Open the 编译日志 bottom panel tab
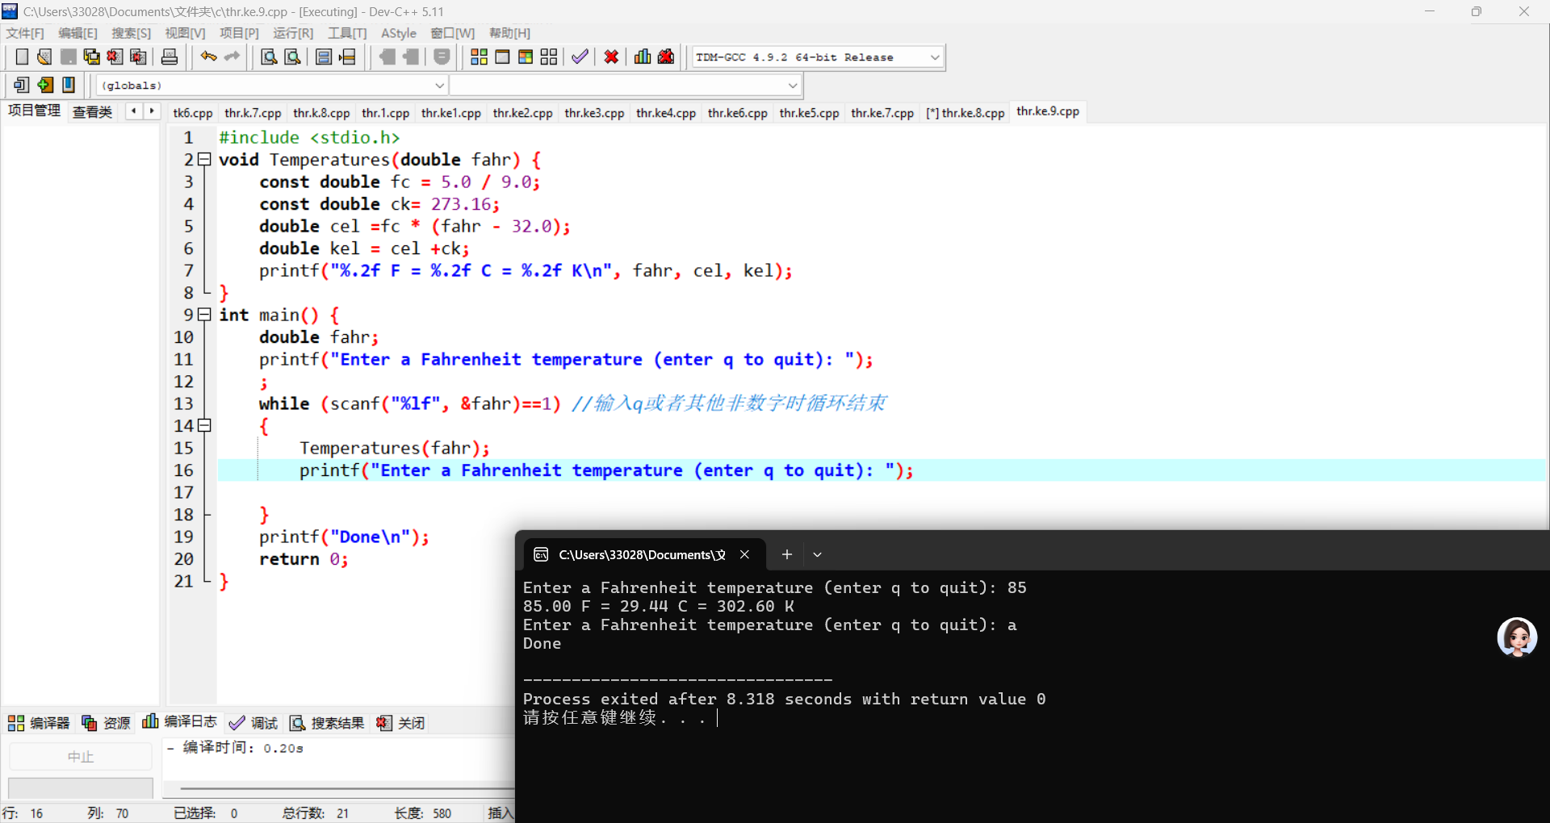 click(180, 722)
